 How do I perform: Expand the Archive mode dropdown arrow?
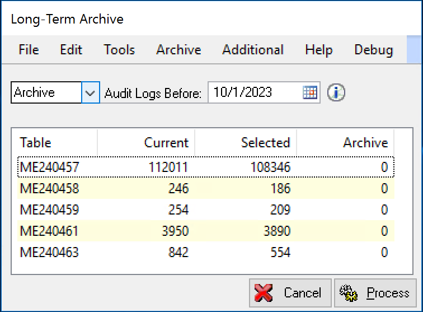click(x=91, y=93)
